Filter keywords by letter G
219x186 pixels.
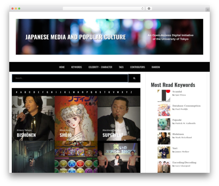47,92
